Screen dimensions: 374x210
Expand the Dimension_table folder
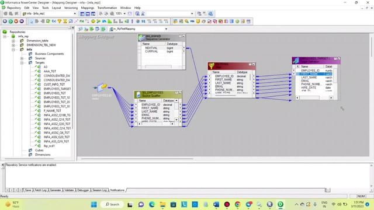[13, 41]
